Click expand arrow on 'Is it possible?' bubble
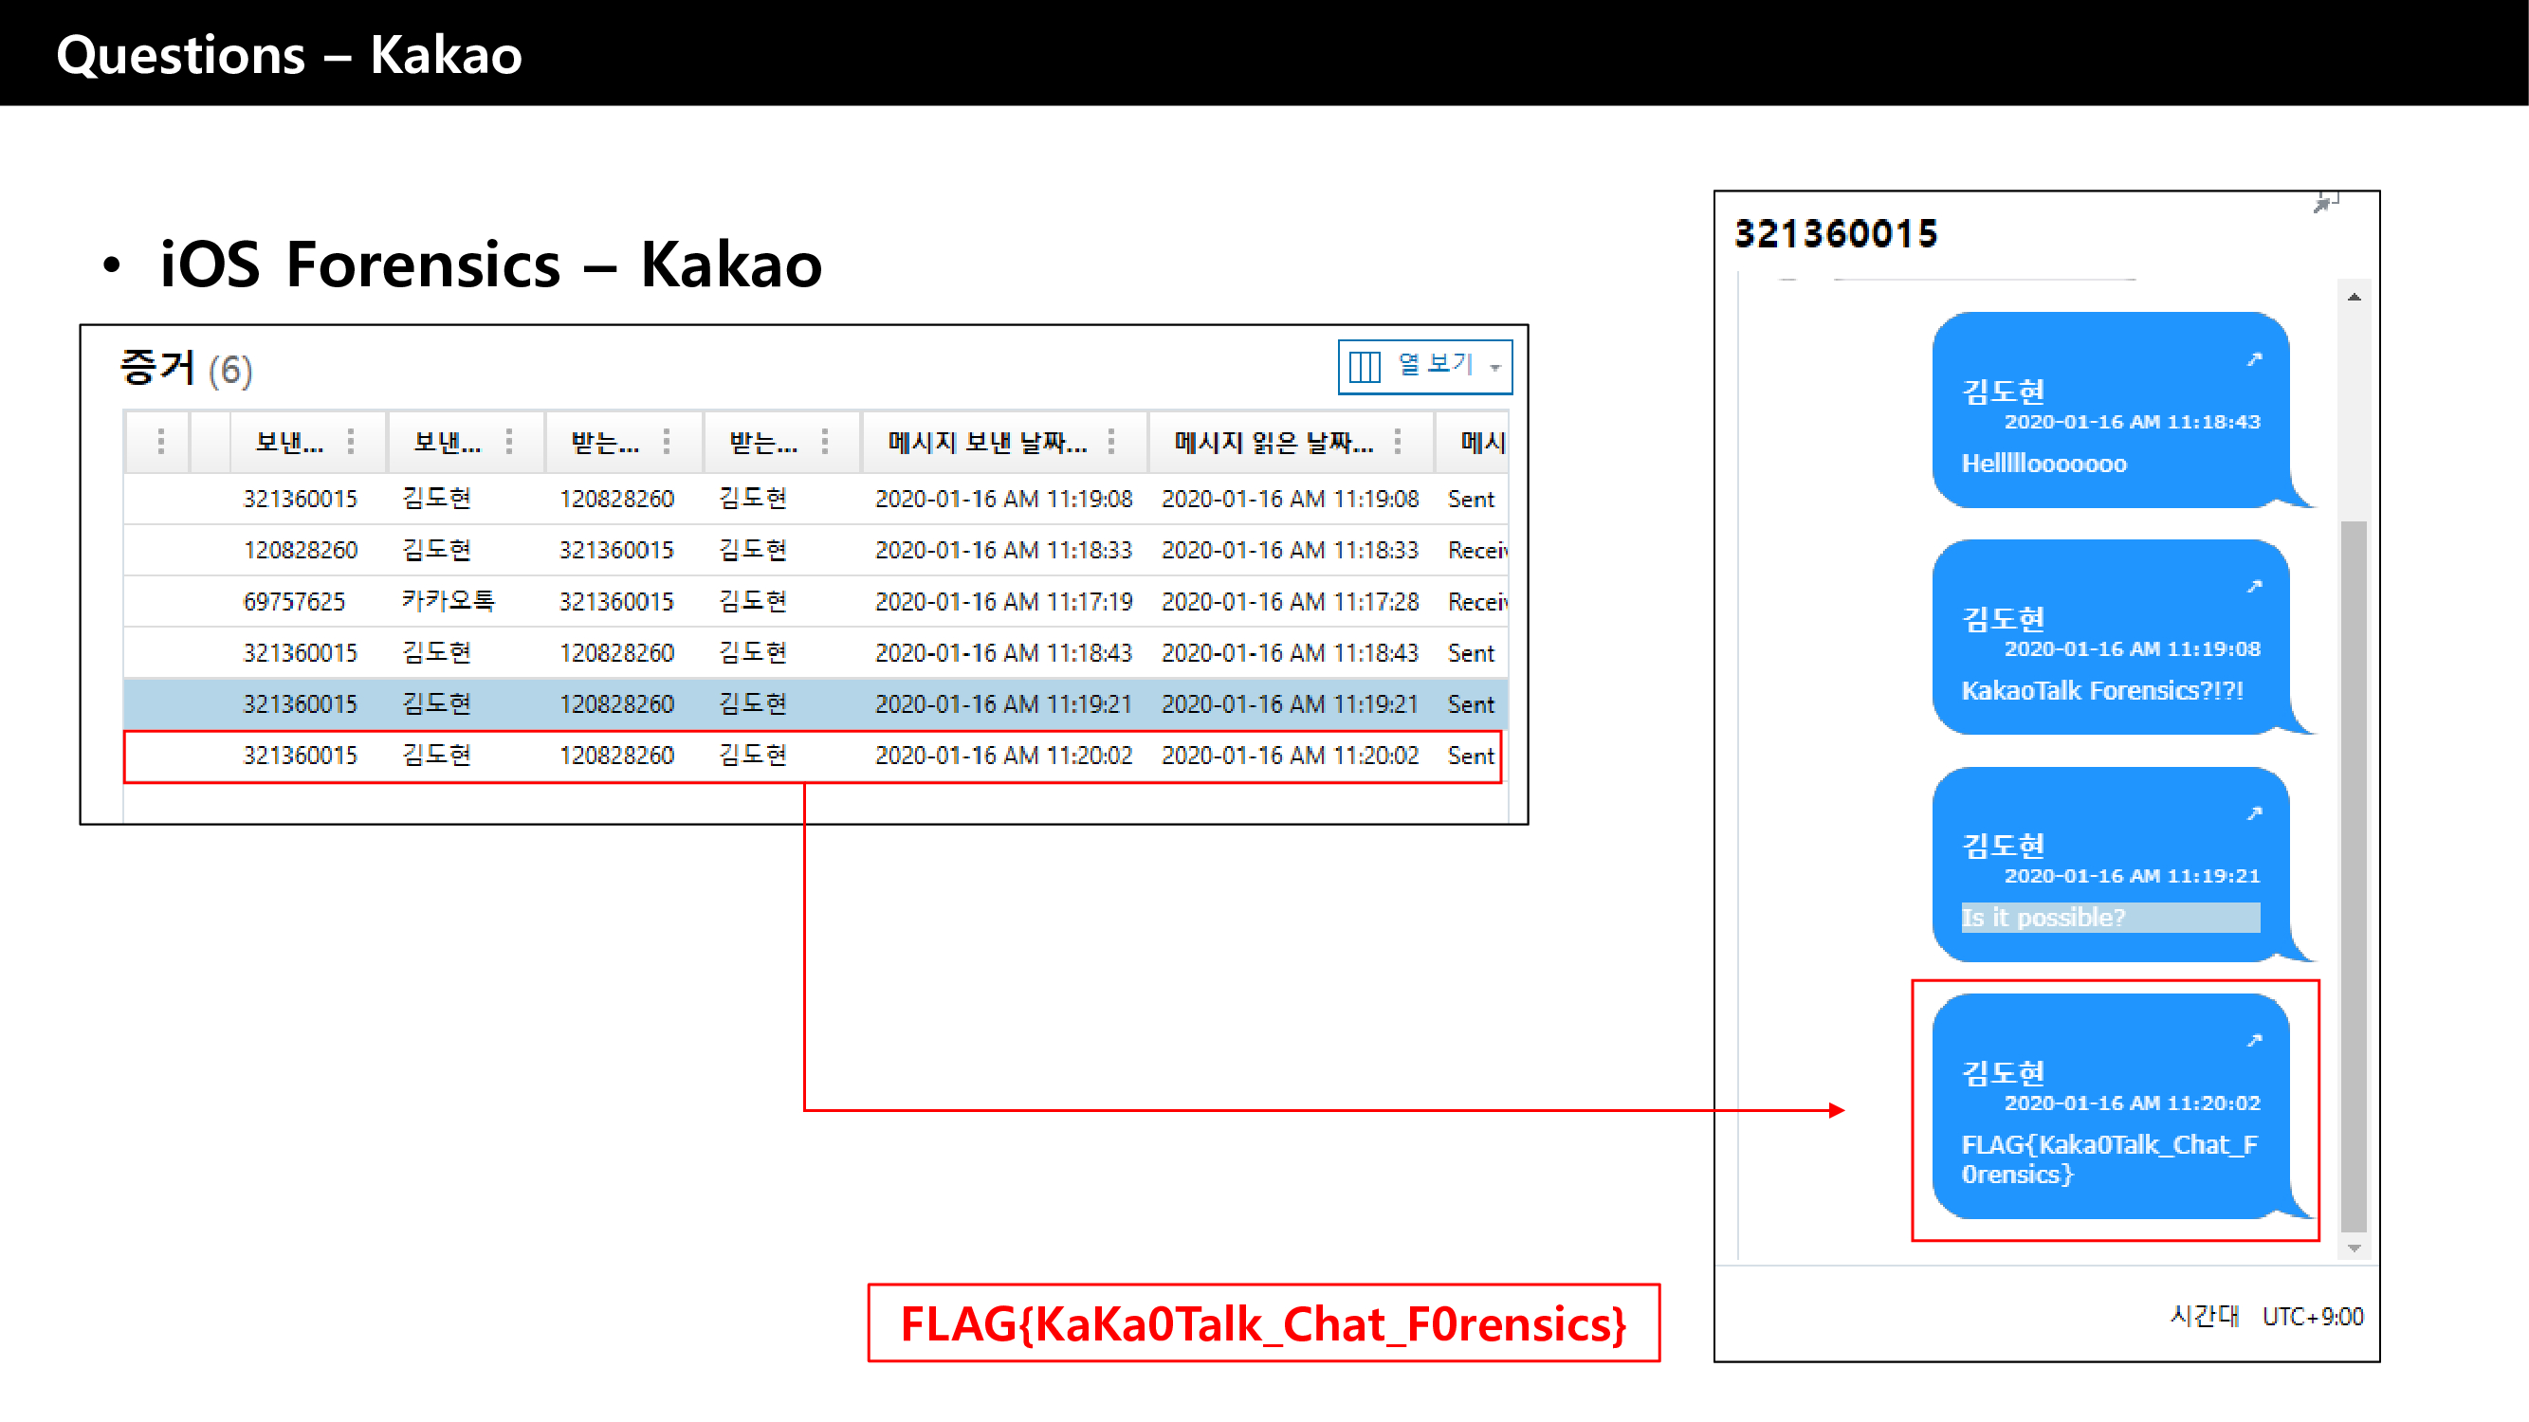This screenshot has height=1422, width=2529. point(2255,812)
